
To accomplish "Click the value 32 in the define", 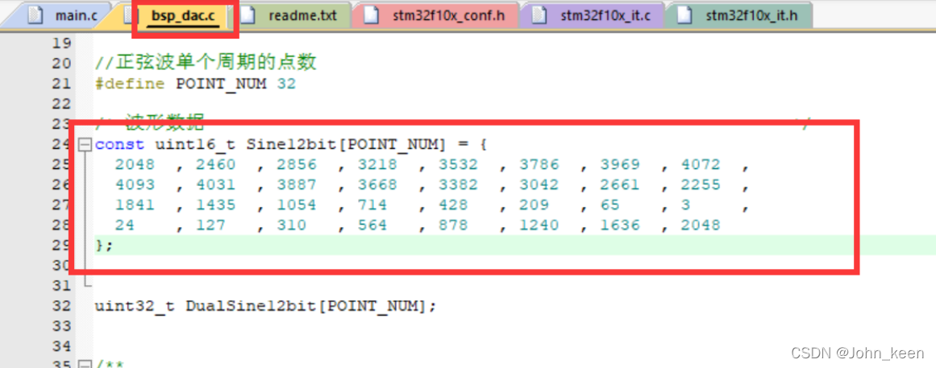I will pos(286,84).
